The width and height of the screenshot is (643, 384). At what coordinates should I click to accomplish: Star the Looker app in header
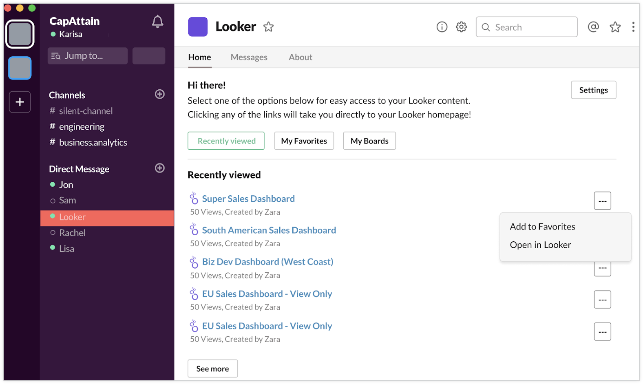click(268, 27)
